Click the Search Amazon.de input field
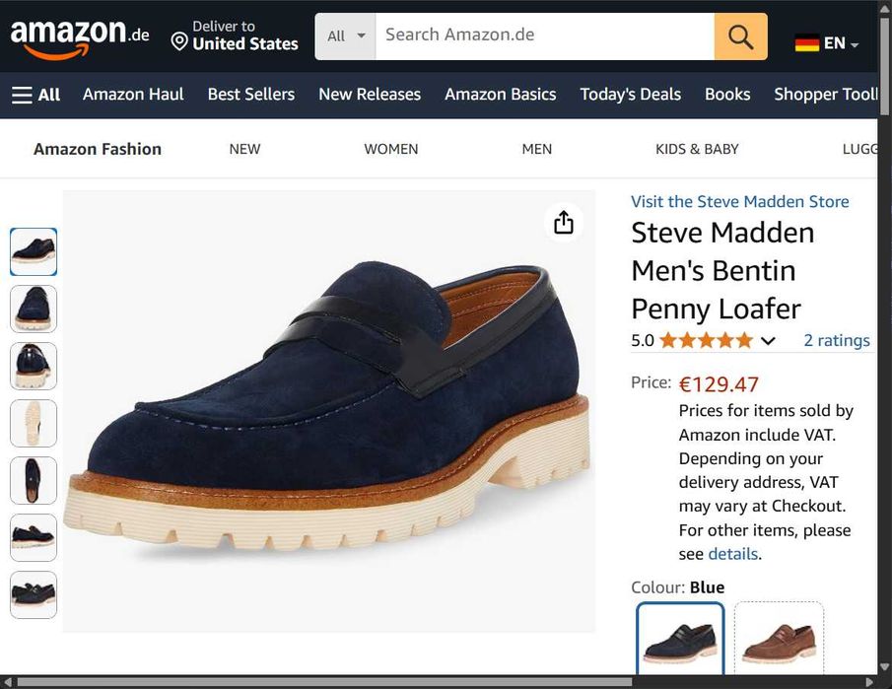 544,36
